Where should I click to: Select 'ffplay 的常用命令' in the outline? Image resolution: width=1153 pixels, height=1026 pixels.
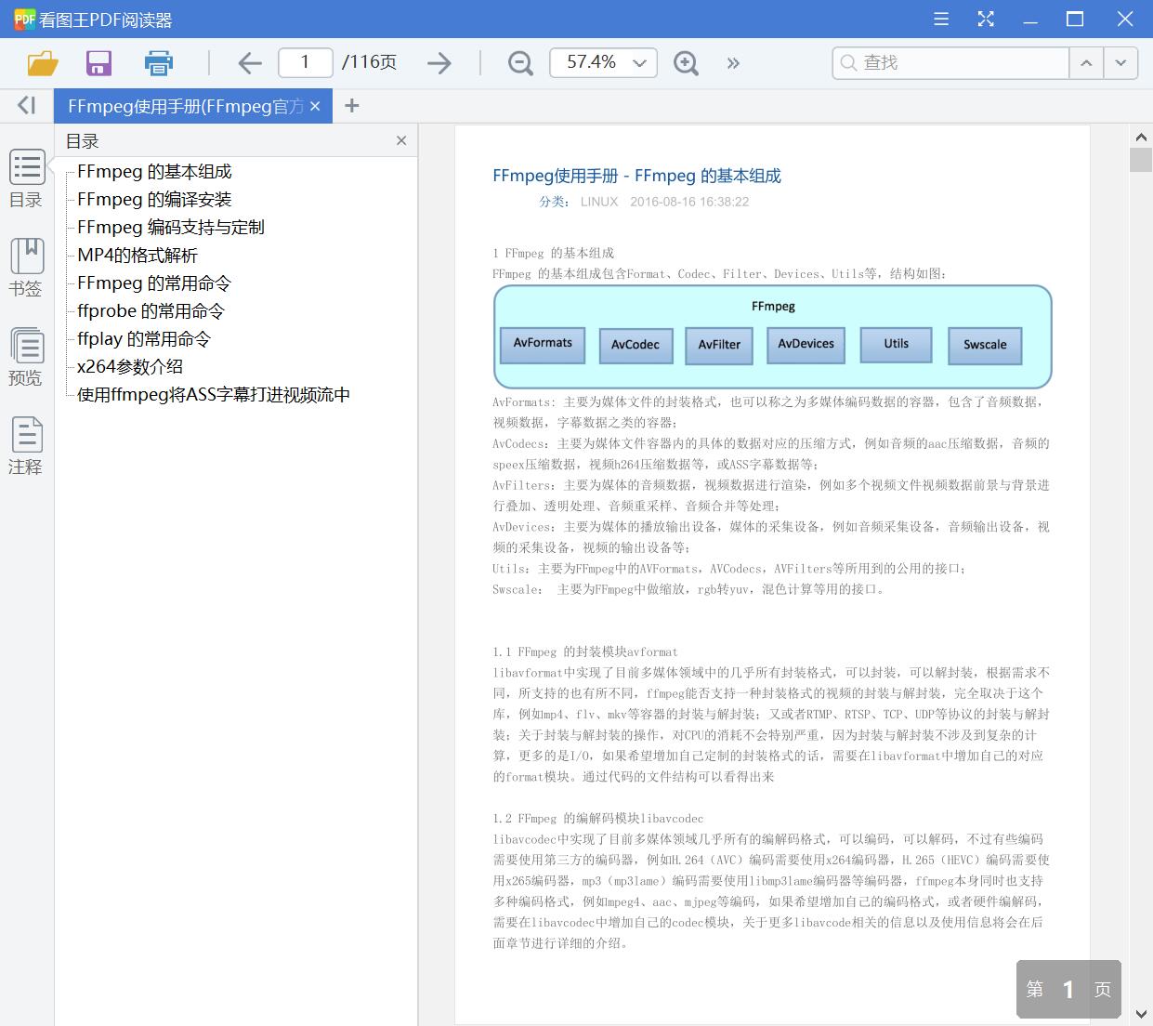coord(144,339)
